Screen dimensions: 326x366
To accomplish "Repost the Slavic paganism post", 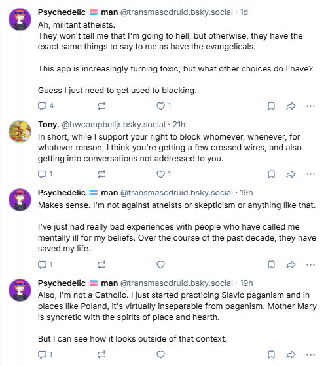I will pos(101,355).
